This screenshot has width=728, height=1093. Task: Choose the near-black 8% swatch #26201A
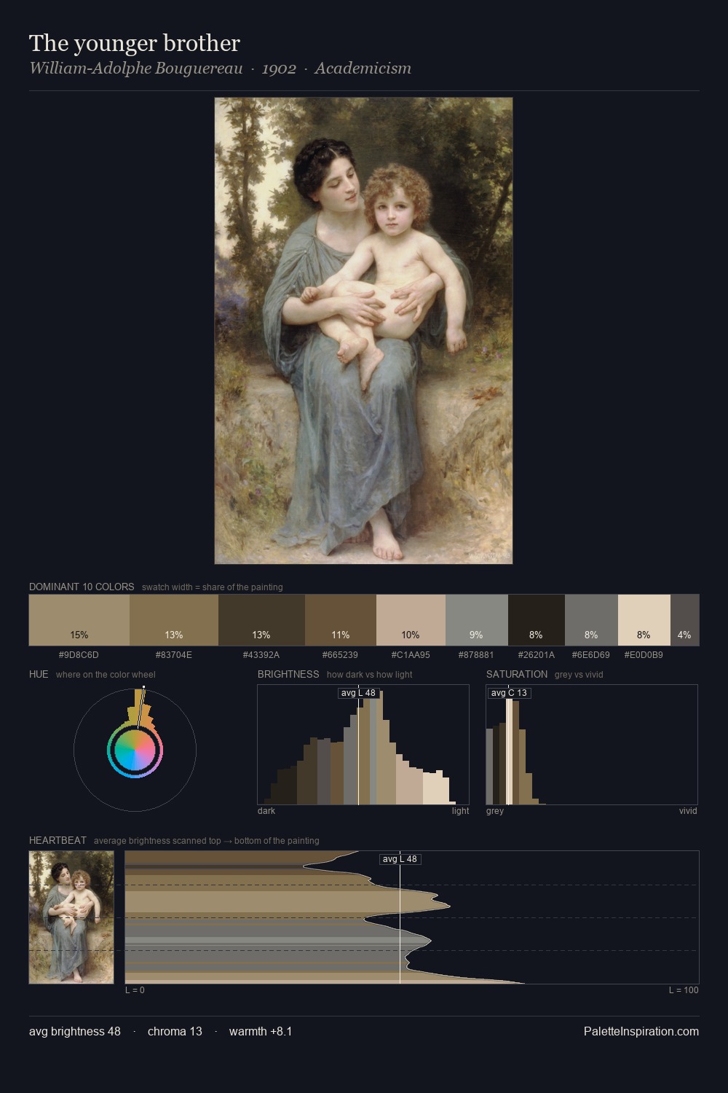(x=537, y=620)
